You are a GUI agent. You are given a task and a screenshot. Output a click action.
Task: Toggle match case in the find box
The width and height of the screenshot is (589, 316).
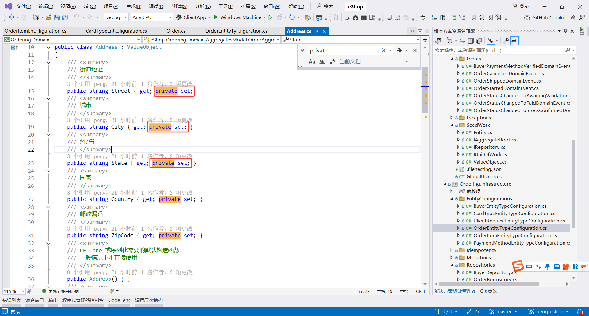(x=312, y=61)
